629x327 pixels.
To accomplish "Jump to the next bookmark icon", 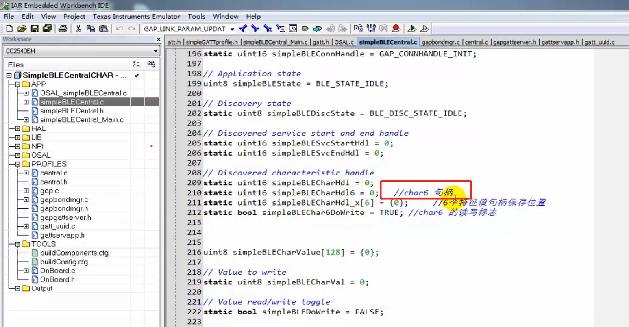I will (x=318, y=28).
